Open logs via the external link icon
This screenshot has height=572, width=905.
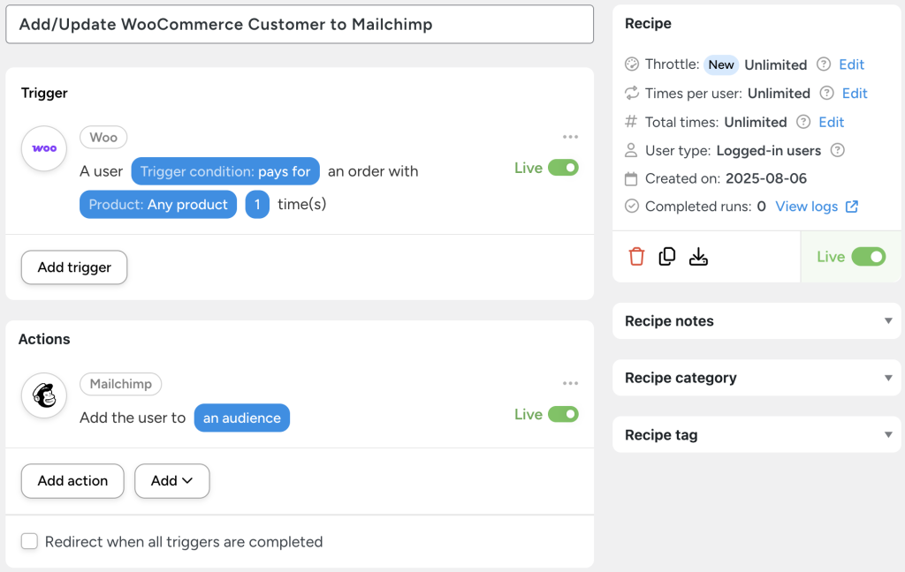(x=851, y=206)
